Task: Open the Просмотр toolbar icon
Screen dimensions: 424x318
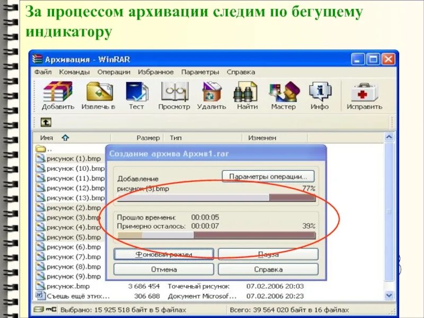Action: tap(174, 92)
